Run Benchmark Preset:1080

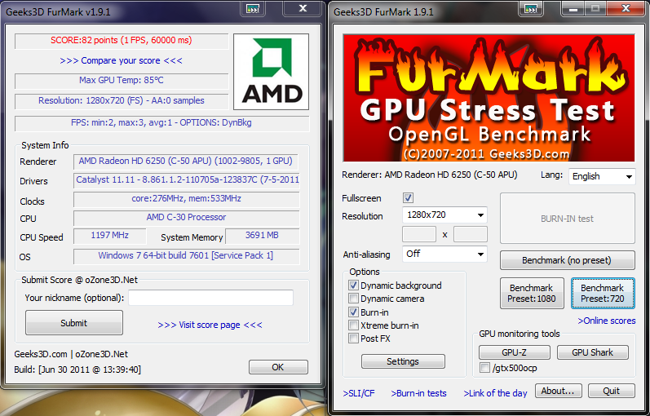pos(532,293)
